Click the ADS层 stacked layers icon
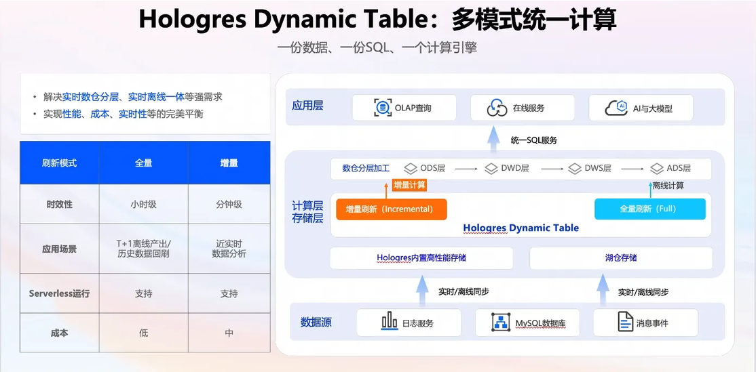The height and width of the screenshot is (372, 756). pos(657,169)
